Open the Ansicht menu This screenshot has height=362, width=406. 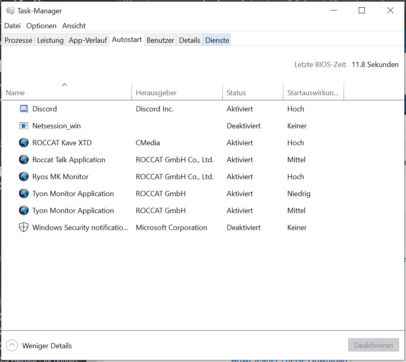coord(74,26)
